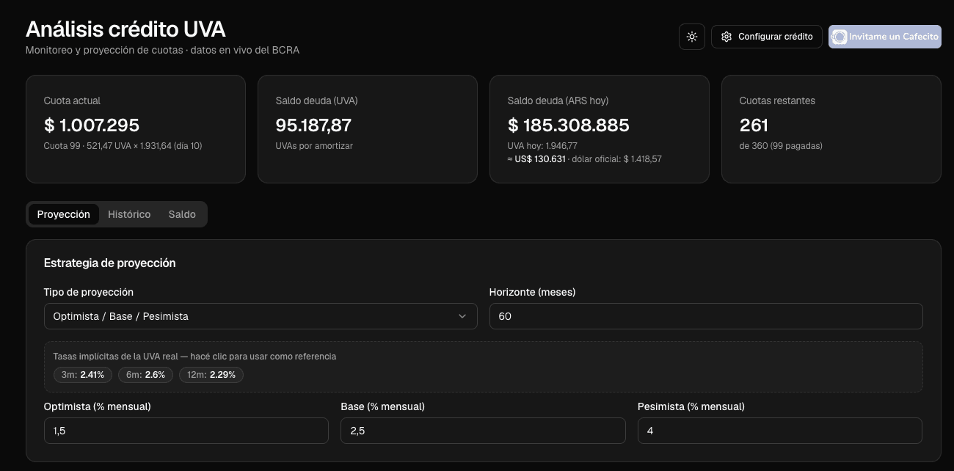954x471 pixels.
Task: Open the Saldo tab
Action: pos(182,214)
